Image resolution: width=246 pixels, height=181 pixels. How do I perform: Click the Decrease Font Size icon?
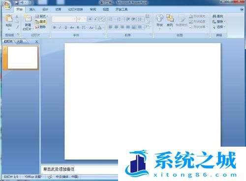tap(95, 19)
